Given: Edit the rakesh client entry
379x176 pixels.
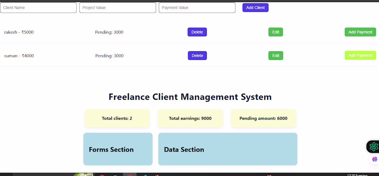Looking at the screenshot, I should 276,32.
